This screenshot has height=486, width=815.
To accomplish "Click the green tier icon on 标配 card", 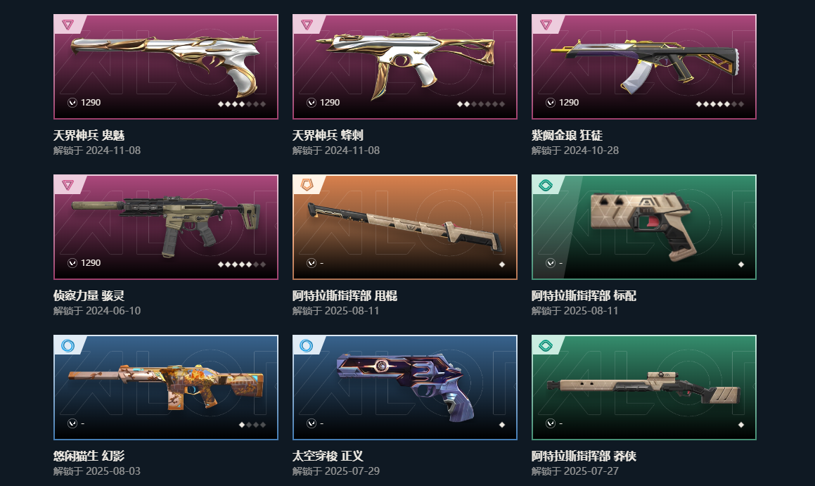I will click(546, 184).
